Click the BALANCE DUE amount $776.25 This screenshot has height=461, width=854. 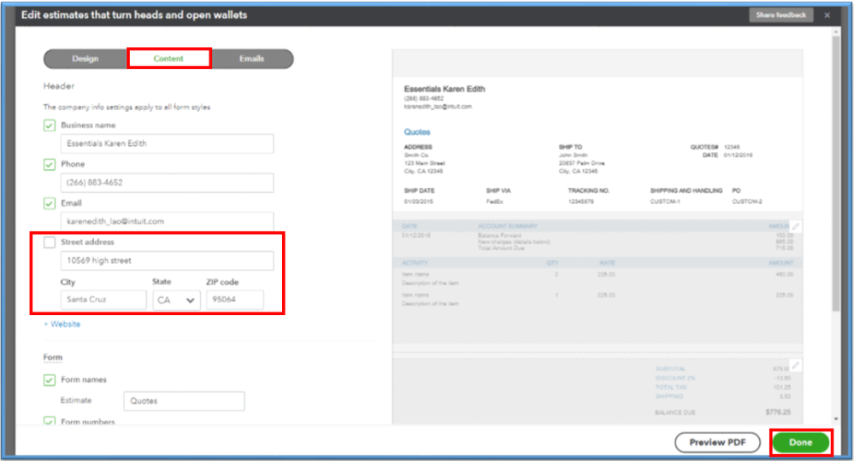coord(778,412)
